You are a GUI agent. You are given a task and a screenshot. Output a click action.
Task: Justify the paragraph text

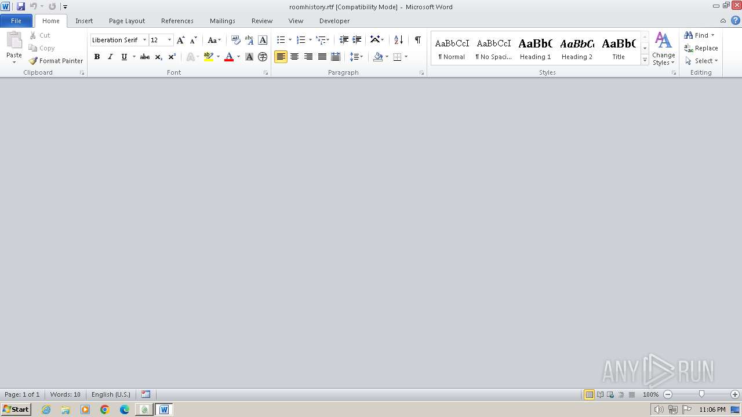(322, 57)
